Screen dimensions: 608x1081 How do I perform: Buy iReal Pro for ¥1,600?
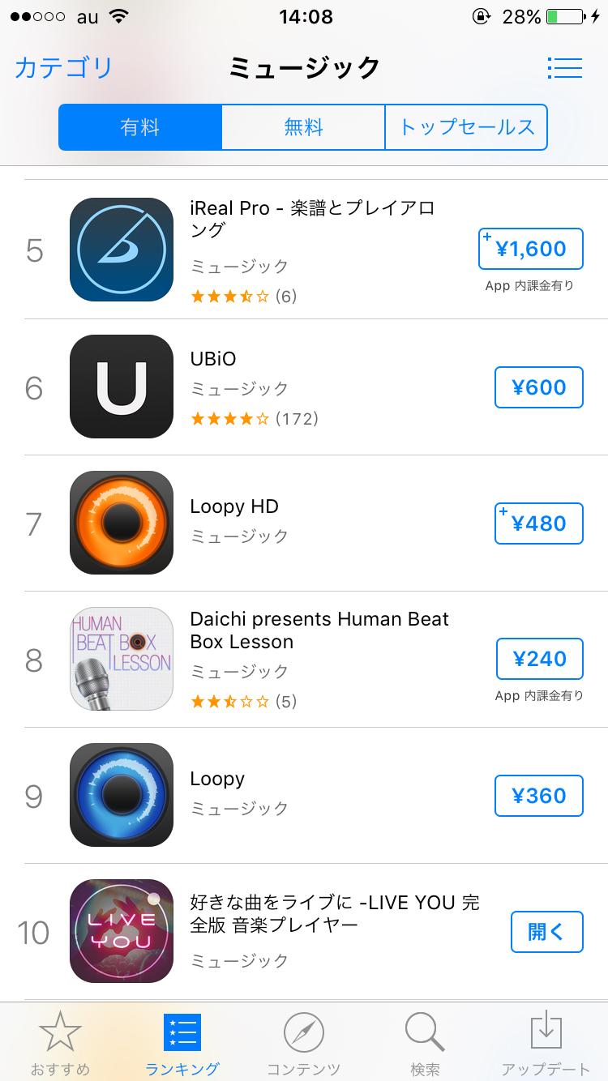(531, 249)
